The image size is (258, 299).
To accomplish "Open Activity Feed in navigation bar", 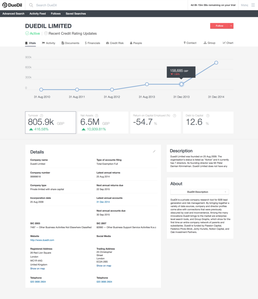I will [x=37, y=14].
